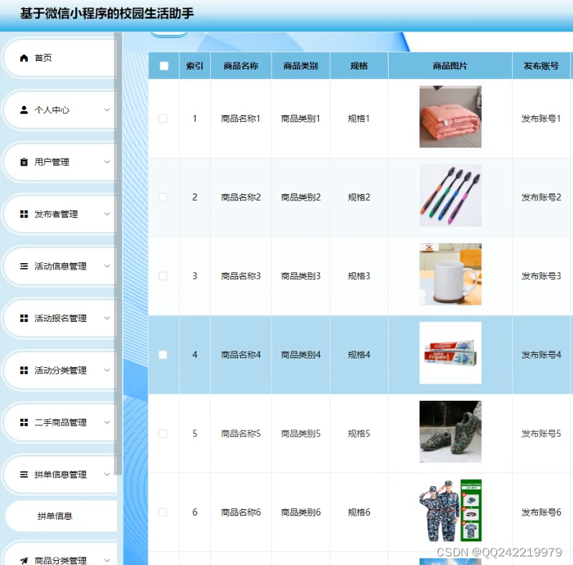Click the list icon for 活动信息管理
This screenshot has width=573, height=565.
coord(24,266)
